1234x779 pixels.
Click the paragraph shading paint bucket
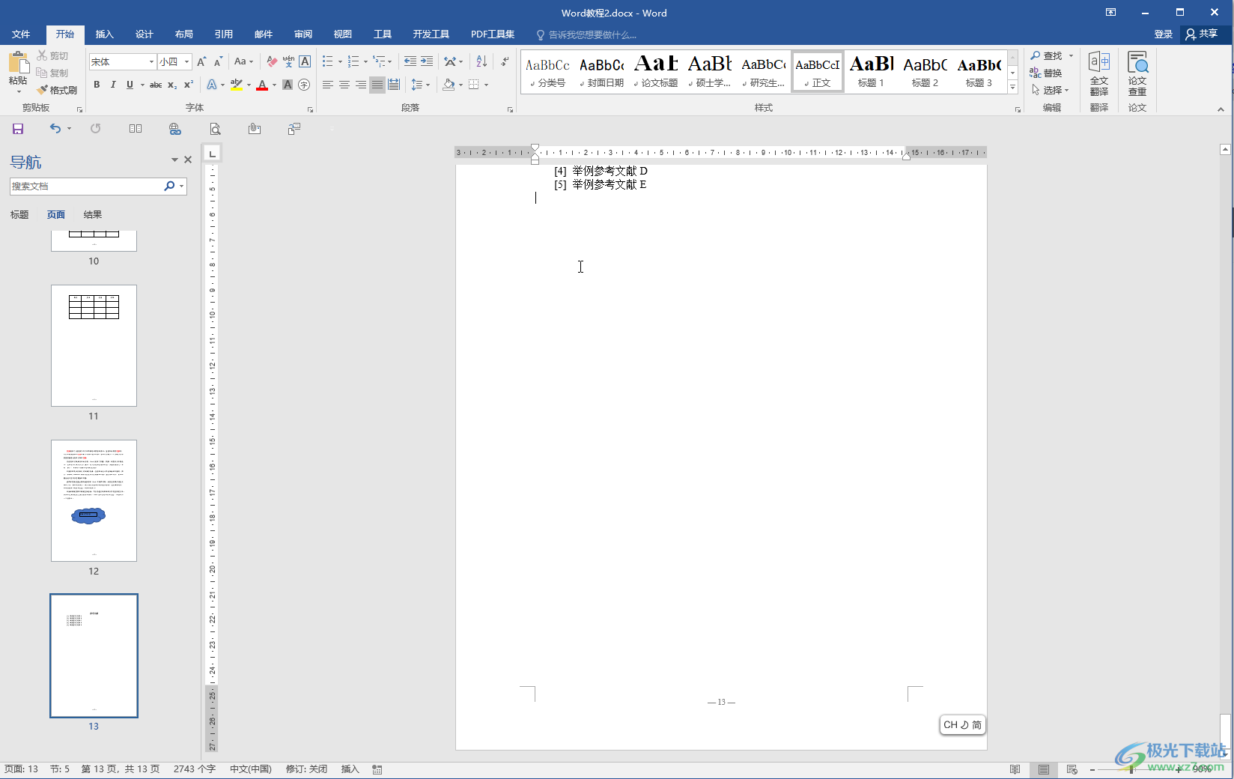point(449,85)
